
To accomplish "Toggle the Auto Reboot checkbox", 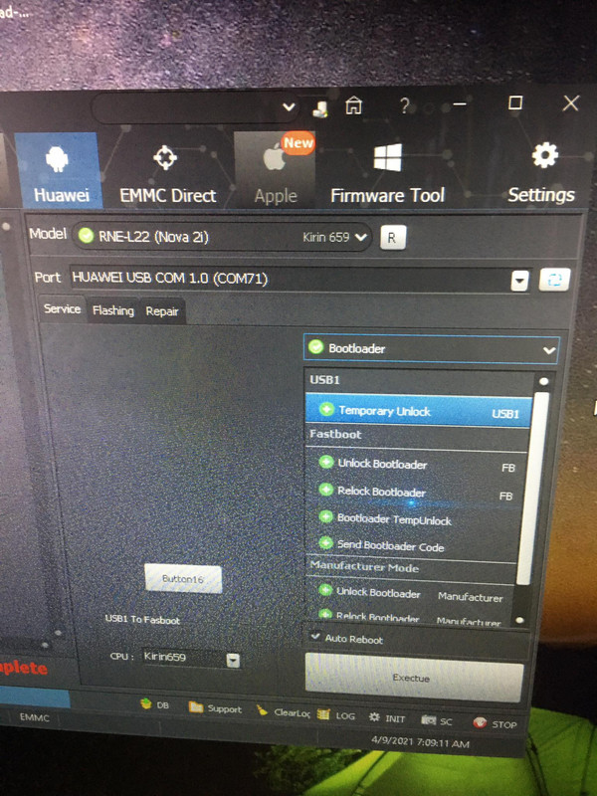I will pos(315,637).
